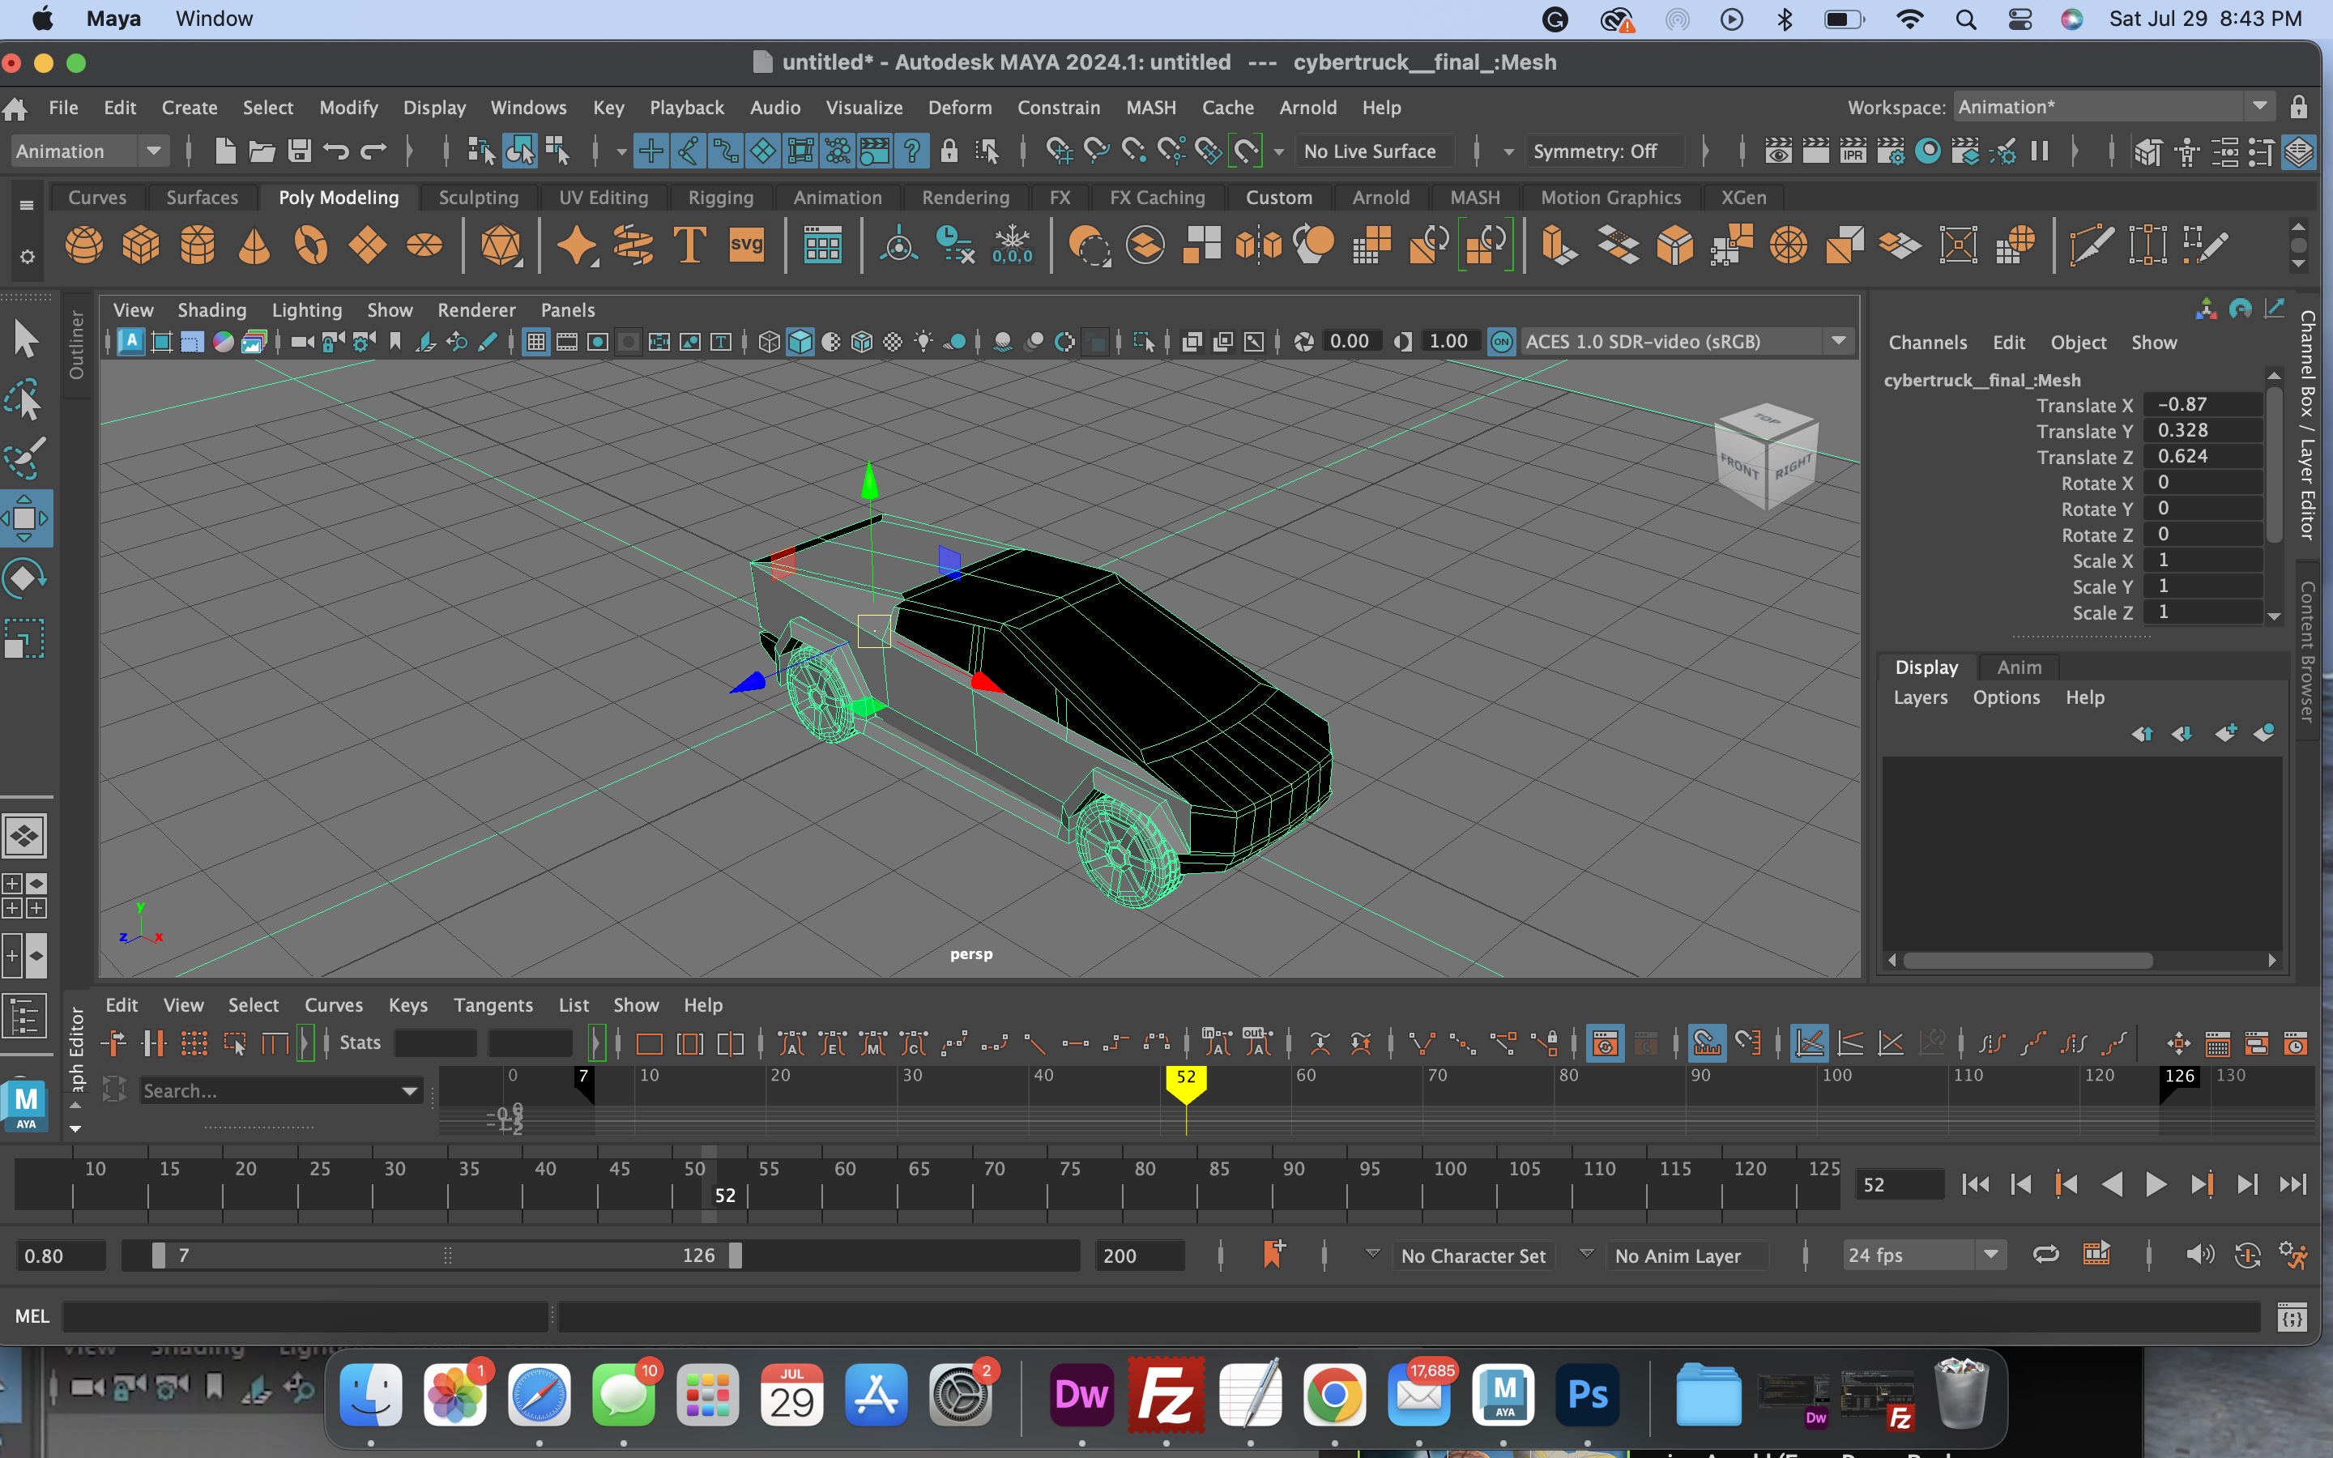Switch to the Sculpting shelf tab
The width and height of the screenshot is (2333, 1458).
tap(478, 197)
